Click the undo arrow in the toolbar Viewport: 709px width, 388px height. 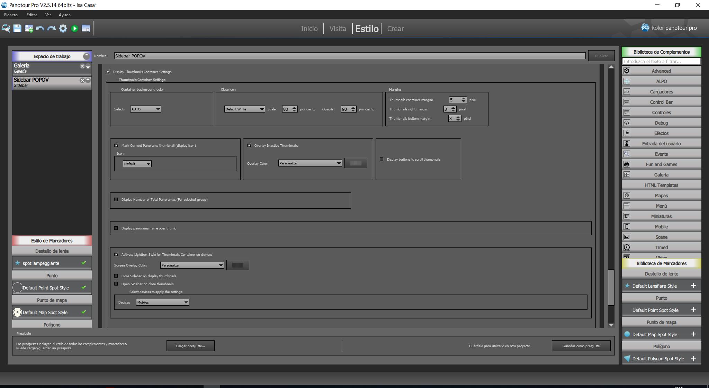point(40,28)
